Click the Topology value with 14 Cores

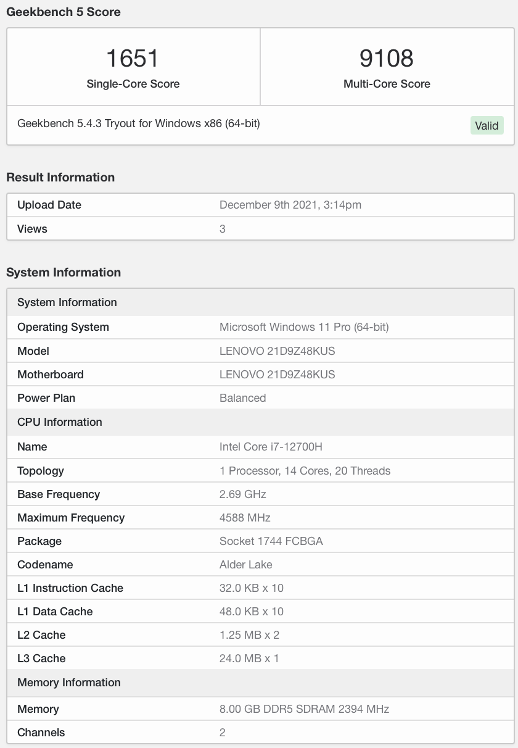point(305,471)
